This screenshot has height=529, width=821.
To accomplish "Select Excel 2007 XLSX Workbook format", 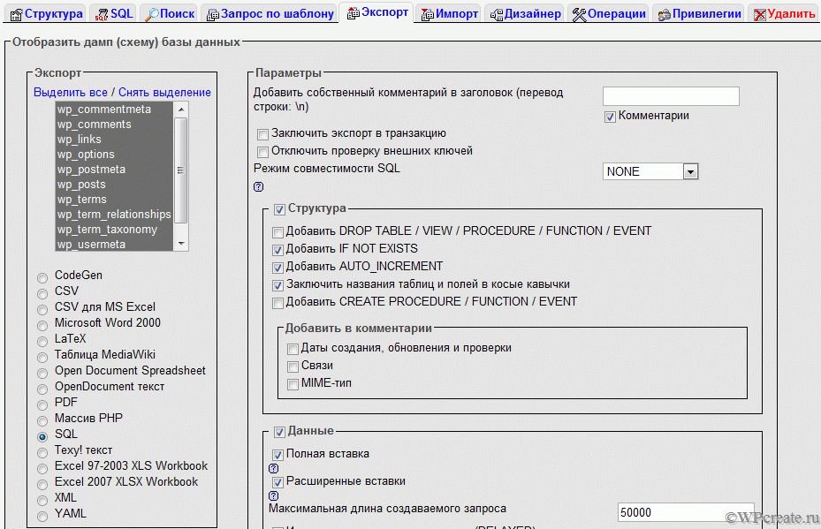I will tap(42, 485).
